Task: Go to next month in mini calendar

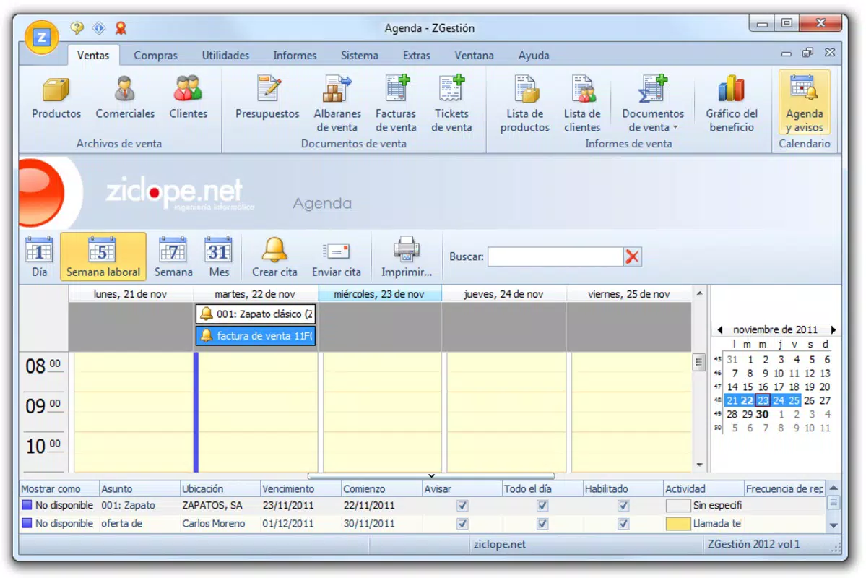Action: pyautogui.click(x=833, y=329)
